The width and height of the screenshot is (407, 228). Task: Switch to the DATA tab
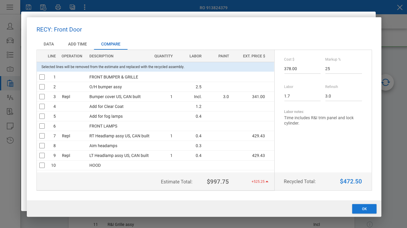coord(49,44)
